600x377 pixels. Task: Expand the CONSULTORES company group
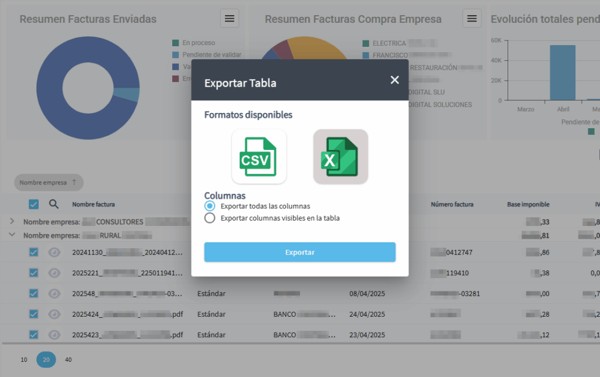pos(12,222)
